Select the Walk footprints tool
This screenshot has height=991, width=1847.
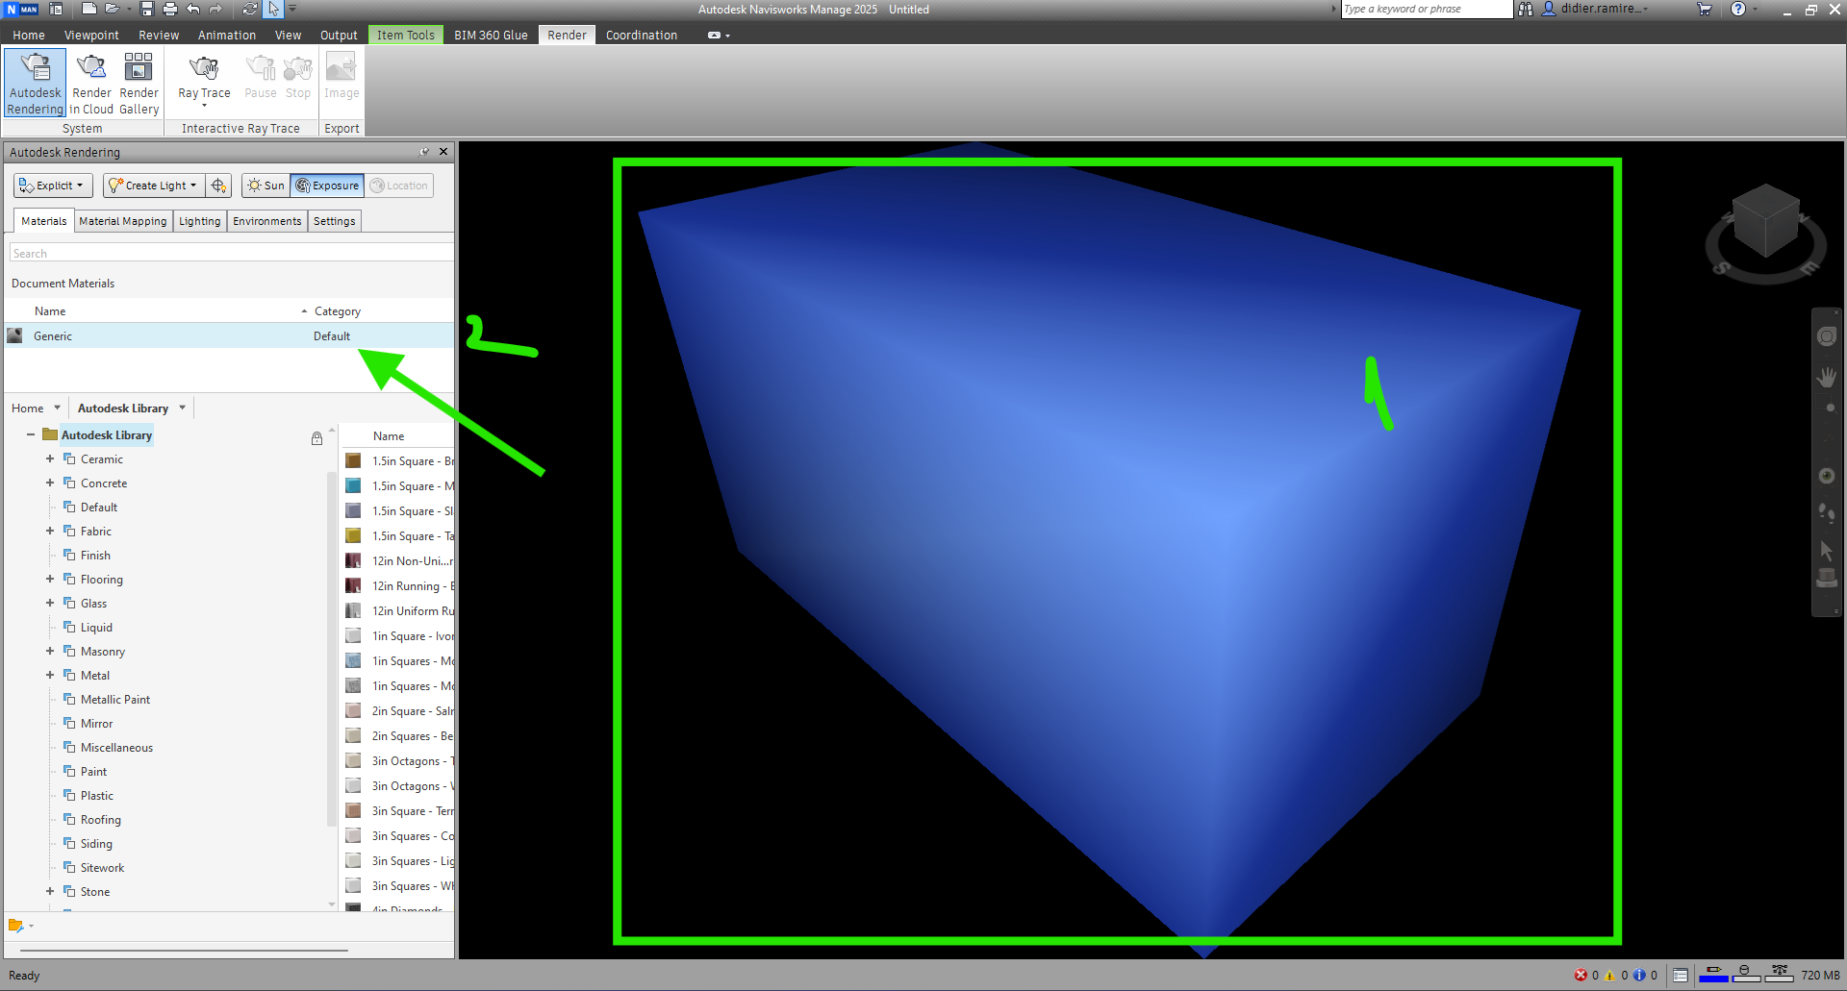[x=1827, y=513]
